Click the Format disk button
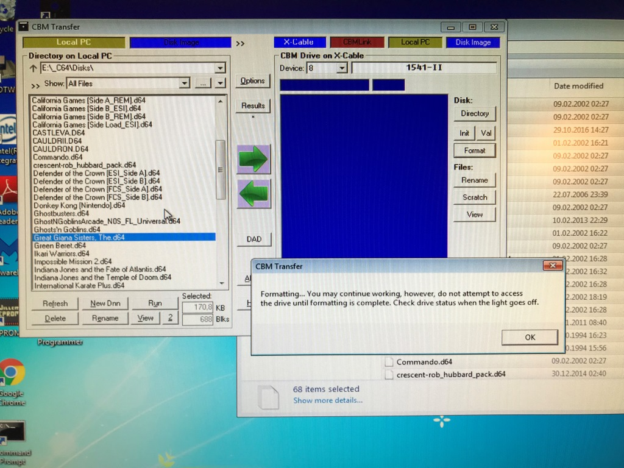The width and height of the screenshot is (624, 468). pos(475,151)
